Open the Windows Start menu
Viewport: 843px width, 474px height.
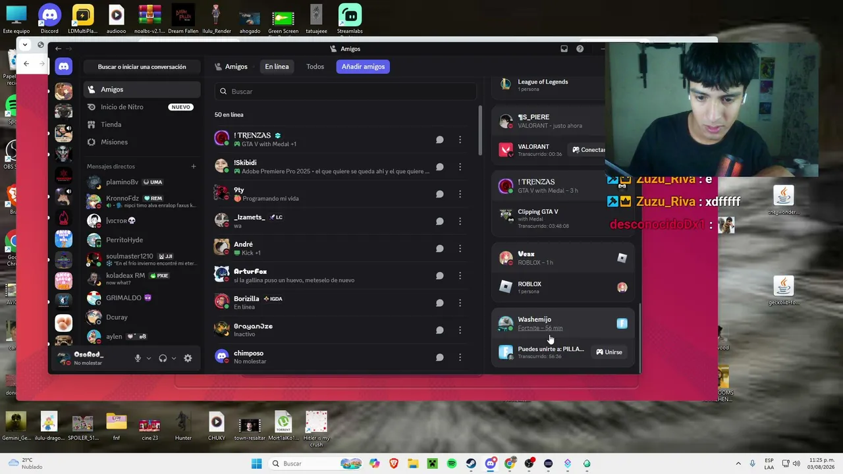[x=256, y=463]
